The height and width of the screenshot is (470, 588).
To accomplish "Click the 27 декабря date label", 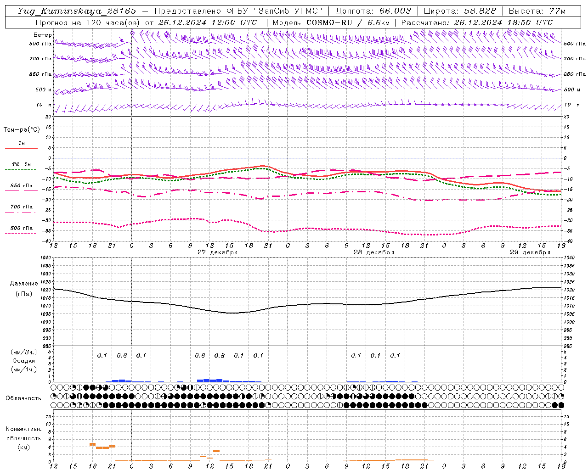I will click(217, 252).
